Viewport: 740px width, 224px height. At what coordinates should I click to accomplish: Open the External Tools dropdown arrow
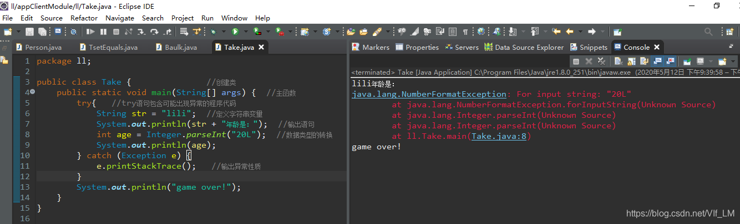(290, 32)
